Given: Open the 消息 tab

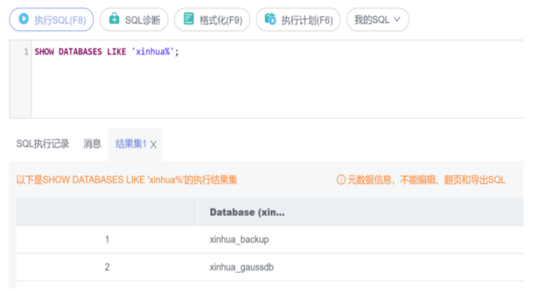Looking at the screenshot, I should click(92, 144).
